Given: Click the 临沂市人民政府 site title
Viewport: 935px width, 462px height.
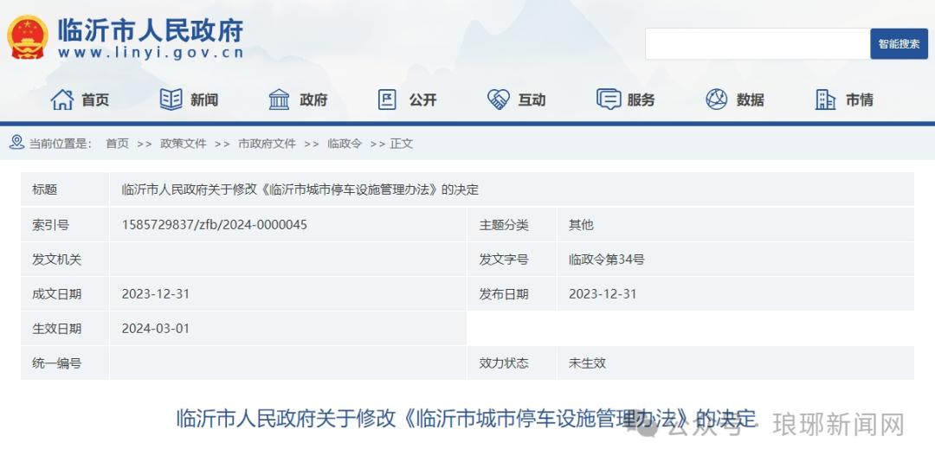Looking at the screenshot, I should 151,29.
